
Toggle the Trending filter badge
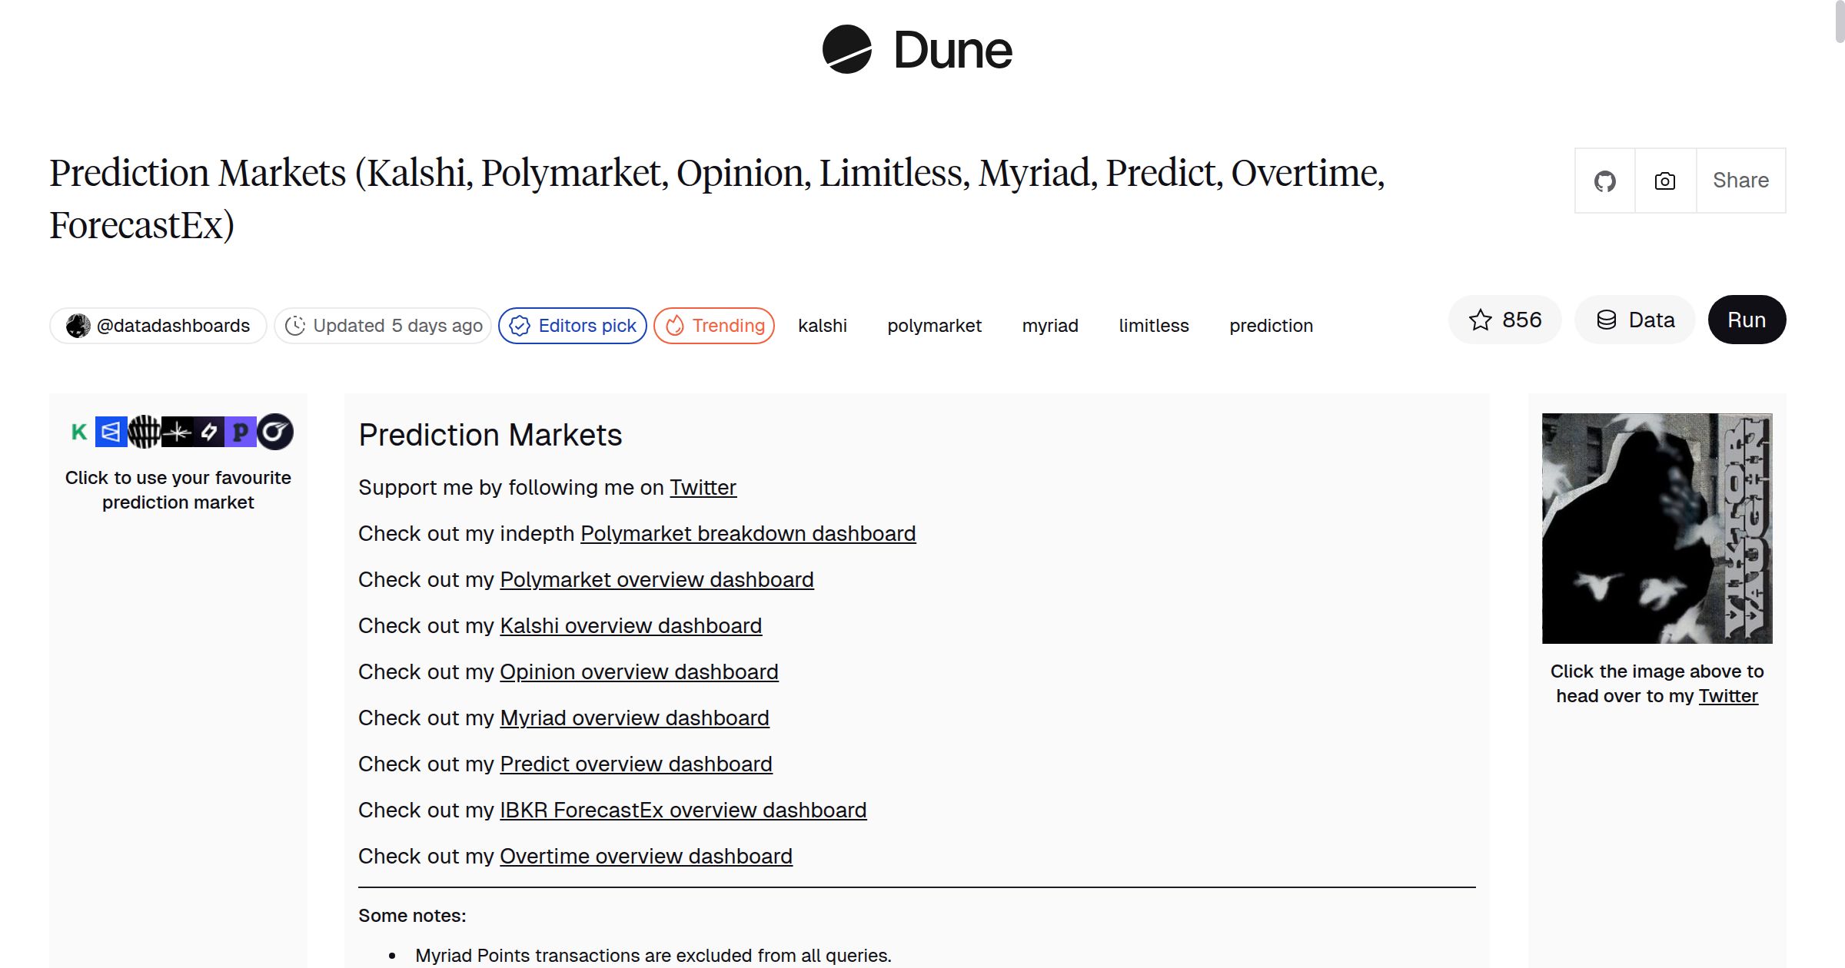(x=713, y=325)
